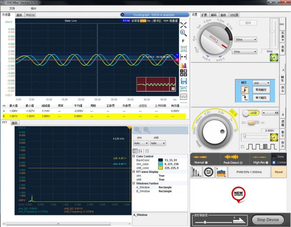Collapse the FFT wave Display group
The image size is (291, 227).
(x=134, y=171)
